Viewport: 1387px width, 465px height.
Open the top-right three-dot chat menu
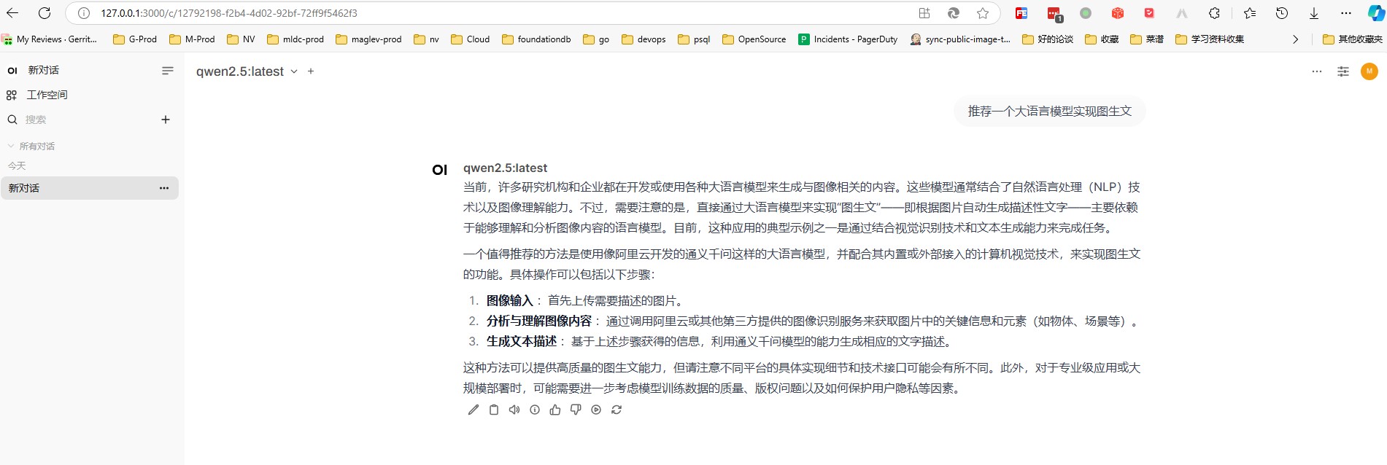click(x=1316, y=71)
